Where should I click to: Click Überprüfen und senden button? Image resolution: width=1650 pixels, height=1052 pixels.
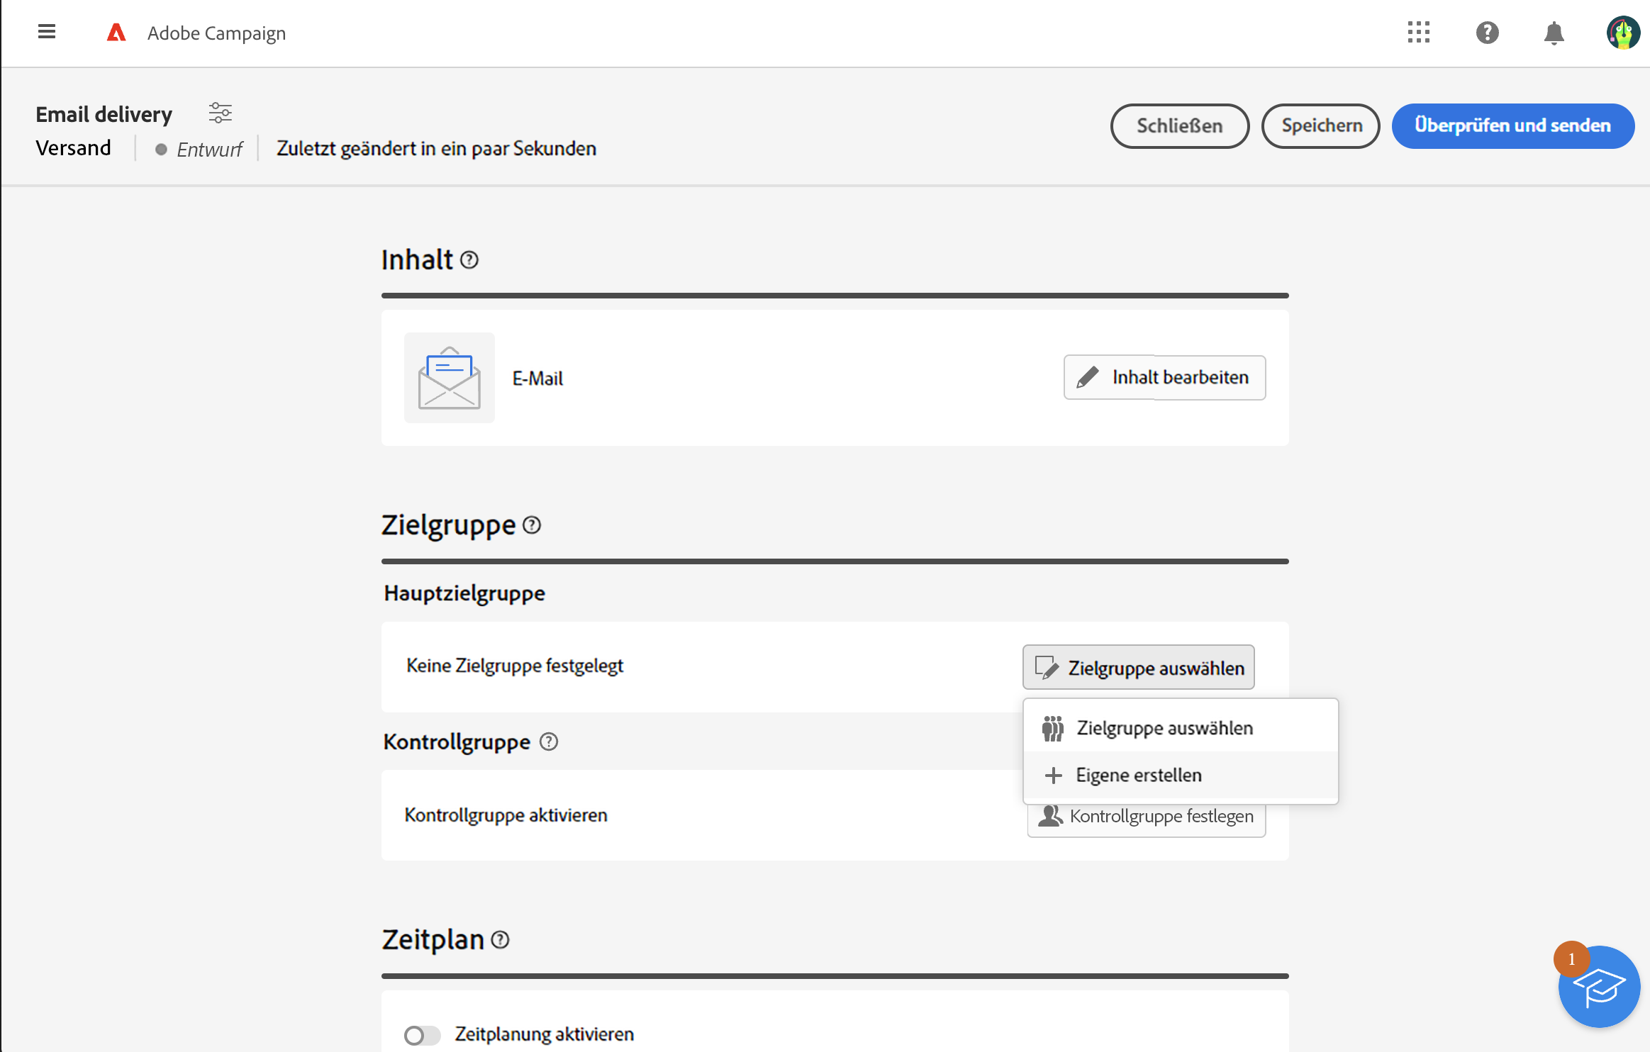point(1512,125)
